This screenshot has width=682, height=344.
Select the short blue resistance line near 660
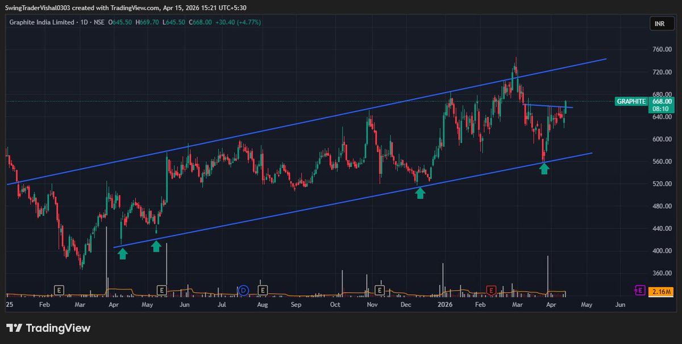548,106
